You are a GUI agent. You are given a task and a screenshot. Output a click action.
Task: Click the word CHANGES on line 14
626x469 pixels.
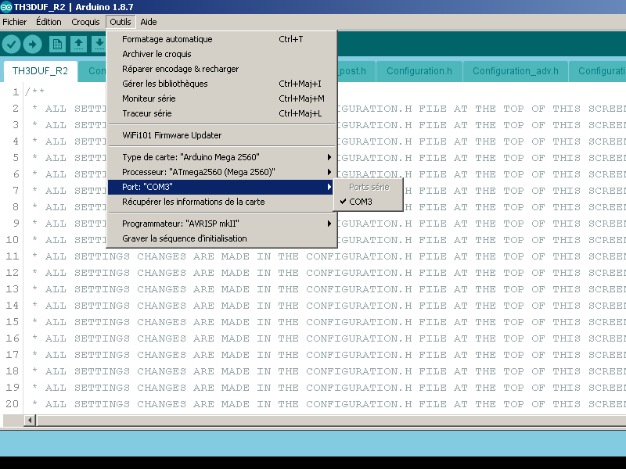161,306
